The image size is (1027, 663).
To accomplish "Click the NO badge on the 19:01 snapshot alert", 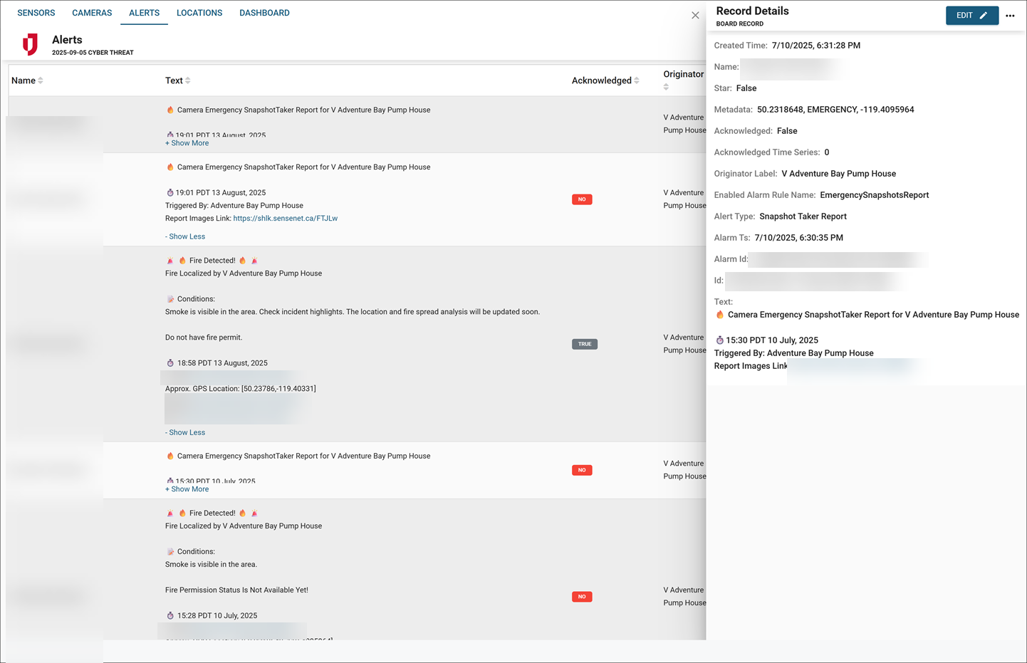I will pyautogui.click(x=582, y=199).
